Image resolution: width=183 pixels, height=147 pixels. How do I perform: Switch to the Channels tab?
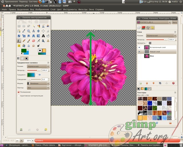tap(144, 28)
